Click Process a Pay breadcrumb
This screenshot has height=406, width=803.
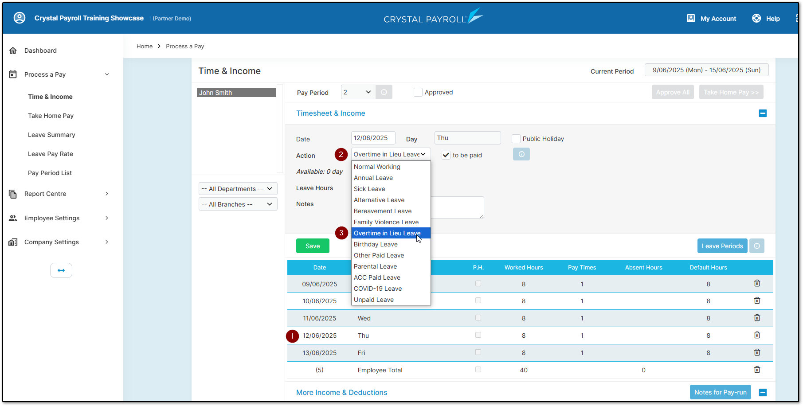[185, 46]
